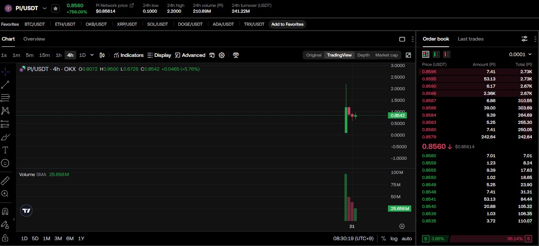
Task: Show buy orders only view
Action: 436,54
